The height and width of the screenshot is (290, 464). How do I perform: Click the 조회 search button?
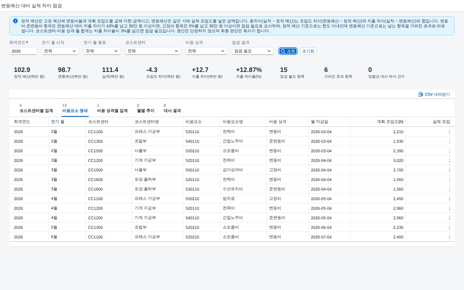tap(288, 51)
